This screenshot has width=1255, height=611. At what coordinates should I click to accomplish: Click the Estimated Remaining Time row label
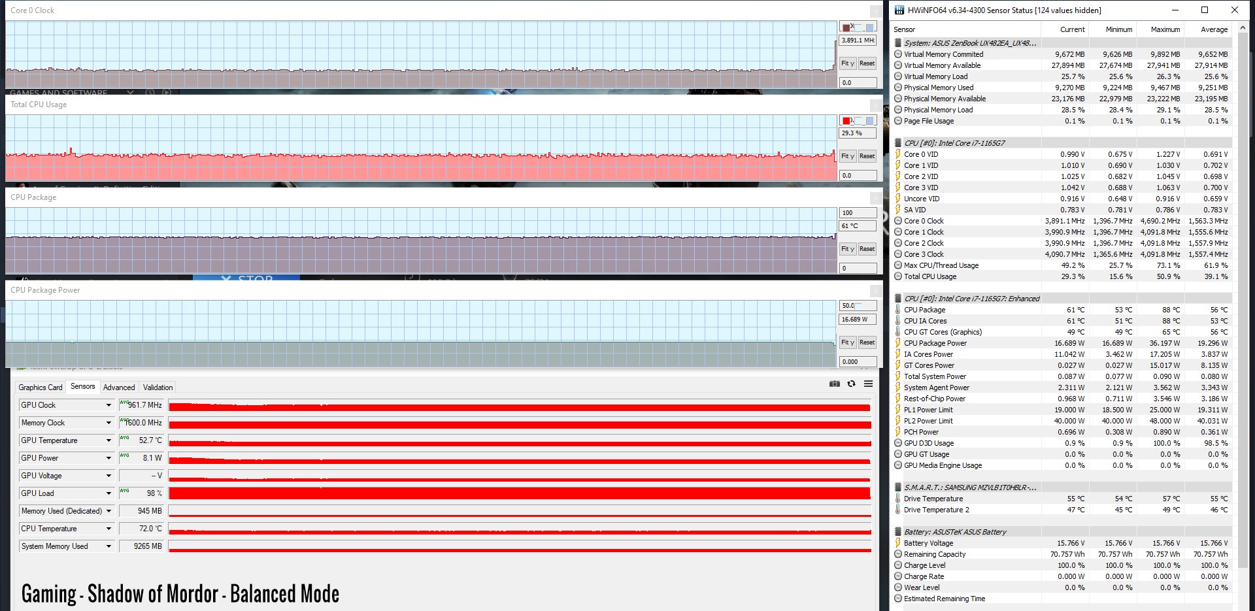coord(945,599)
